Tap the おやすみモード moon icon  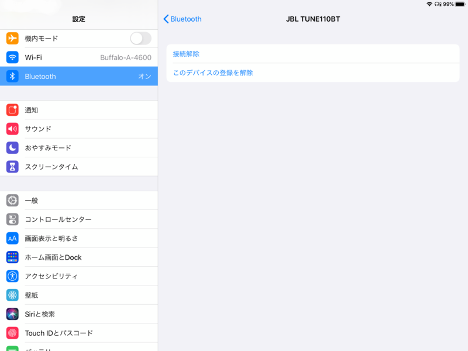click(x=12, y=148)
